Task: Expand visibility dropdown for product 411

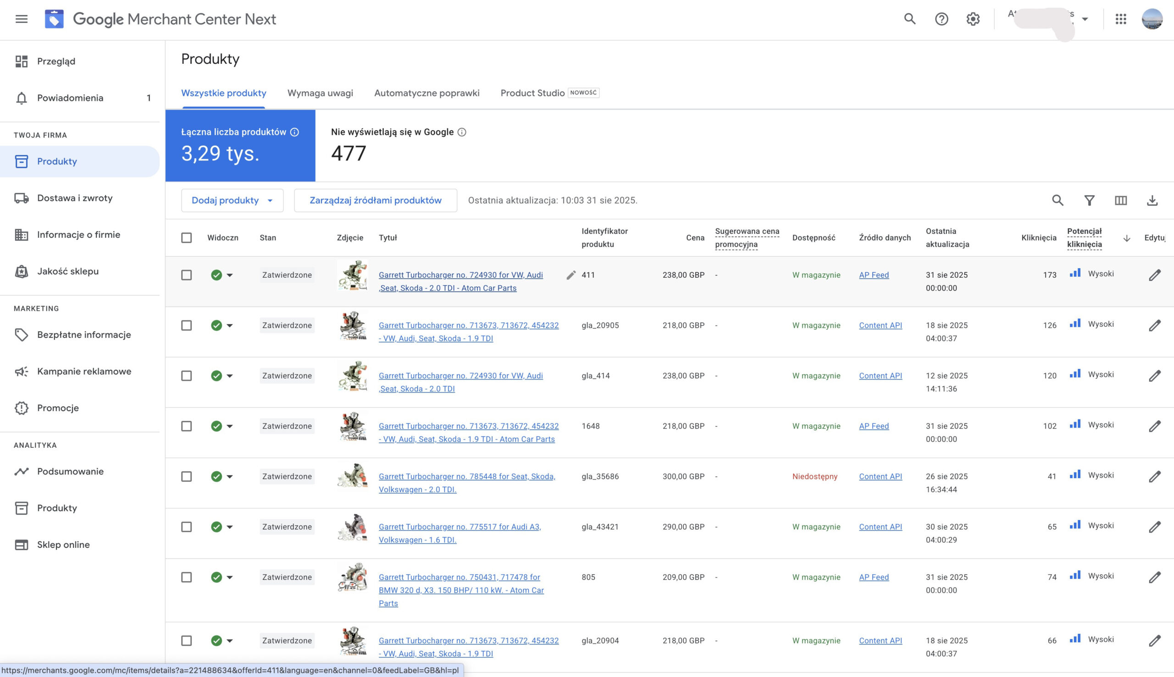Action: coord(230,275)
